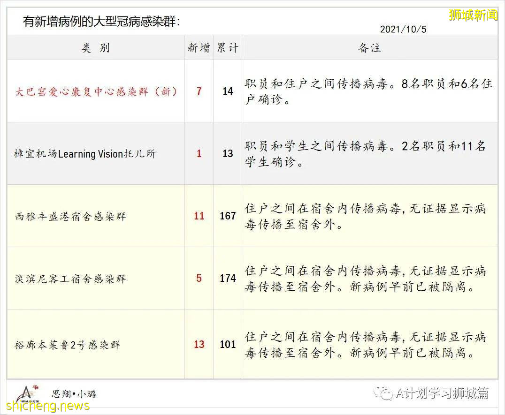Click the cumulative count 174 cell
Image resolution: width=505 pixels, height=415 pixels.
(227, 278)
